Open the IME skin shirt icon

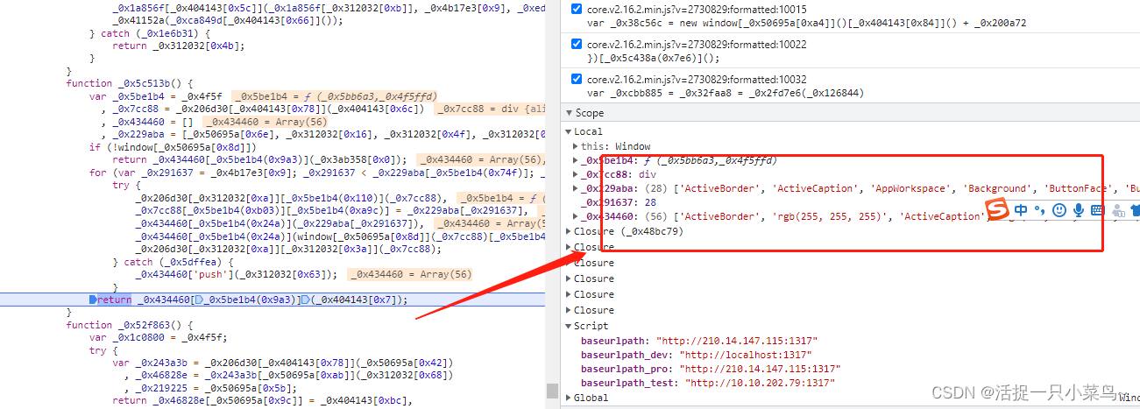click(1135, 210)
